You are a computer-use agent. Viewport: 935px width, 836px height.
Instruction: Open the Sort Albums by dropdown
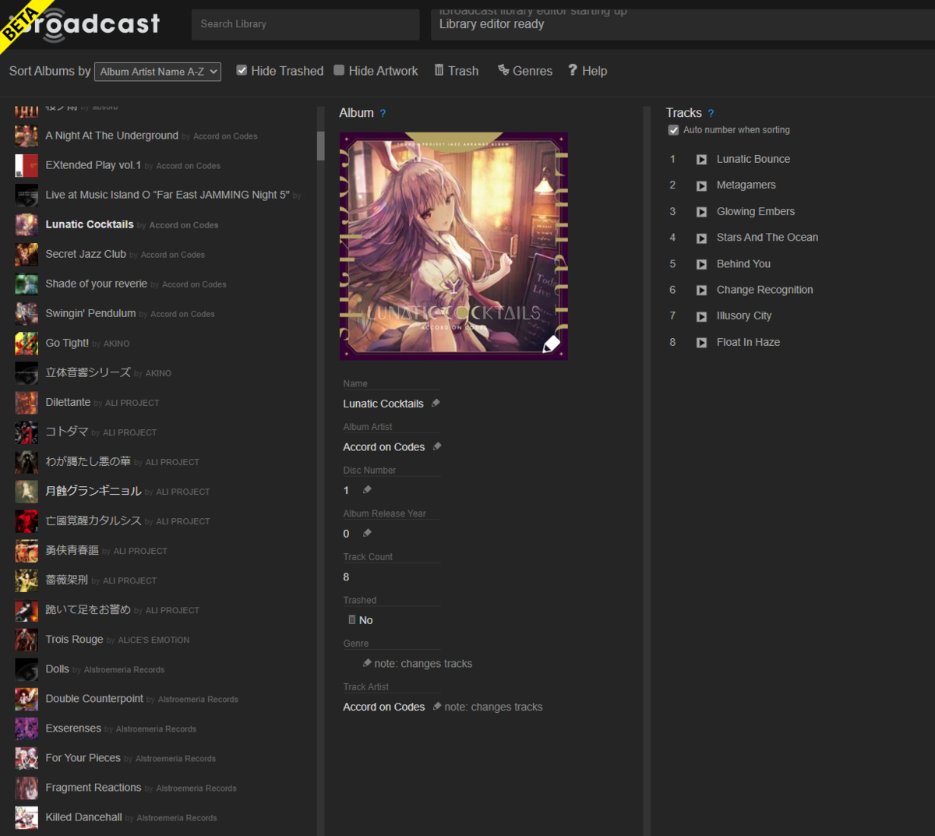click(x=157, y=72)
